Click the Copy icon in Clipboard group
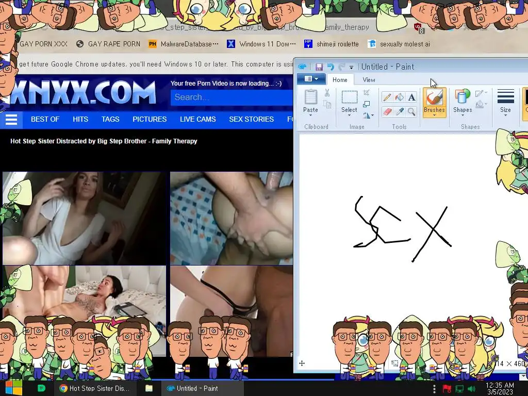The height and width of the screenshot is (396, 528). click(327, 104)
